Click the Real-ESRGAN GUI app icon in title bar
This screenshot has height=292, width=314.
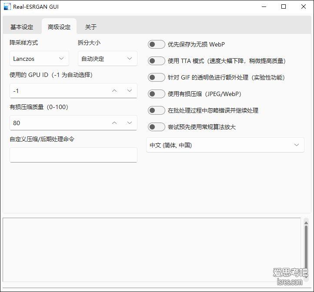(7, 7)
